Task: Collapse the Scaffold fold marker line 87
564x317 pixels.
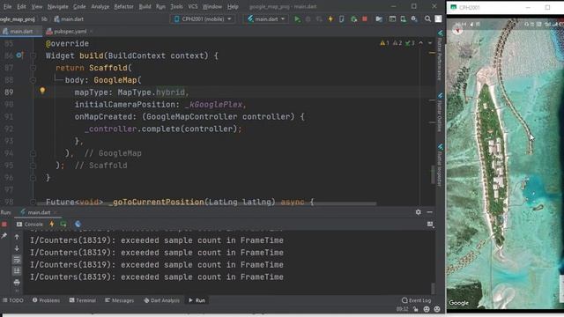Action: click(x=33, y=68)
